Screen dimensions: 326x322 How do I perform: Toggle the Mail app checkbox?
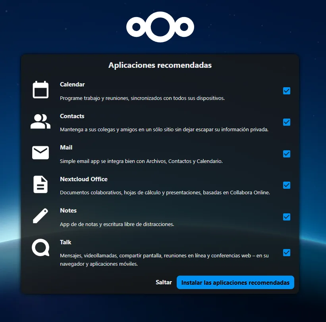pos(286,154)
